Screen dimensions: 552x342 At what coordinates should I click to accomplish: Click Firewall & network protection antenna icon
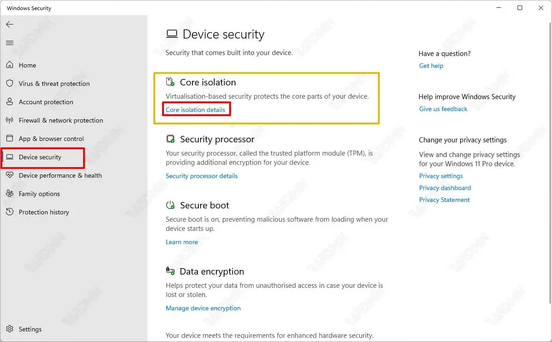pos(10,120)
